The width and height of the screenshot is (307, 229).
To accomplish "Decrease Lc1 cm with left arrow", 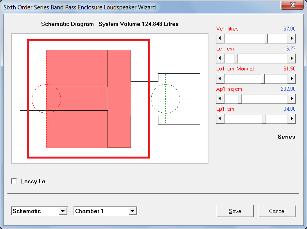I will [x=220, y=58].
